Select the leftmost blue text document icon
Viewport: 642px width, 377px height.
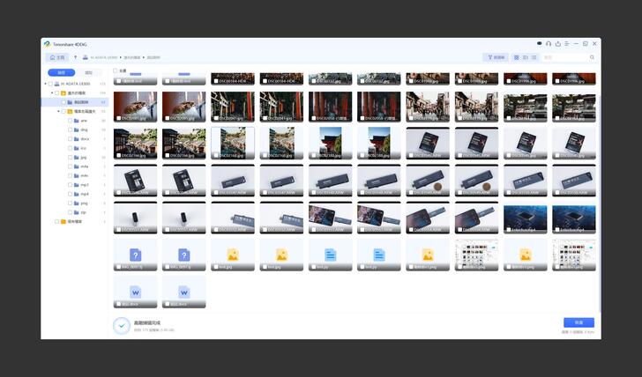pyautogui.click(x=330, y=255)
